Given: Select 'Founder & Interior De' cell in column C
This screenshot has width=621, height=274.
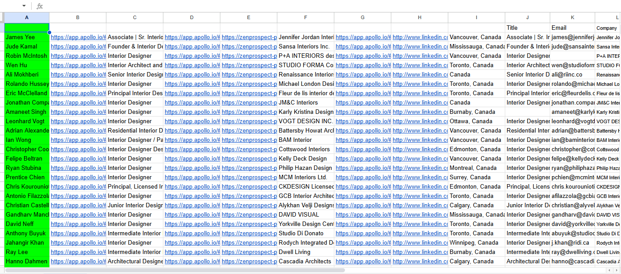Looking at the screenshot, I should pos(134,46).
